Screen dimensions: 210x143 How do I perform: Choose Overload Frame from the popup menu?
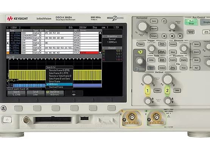56,87
